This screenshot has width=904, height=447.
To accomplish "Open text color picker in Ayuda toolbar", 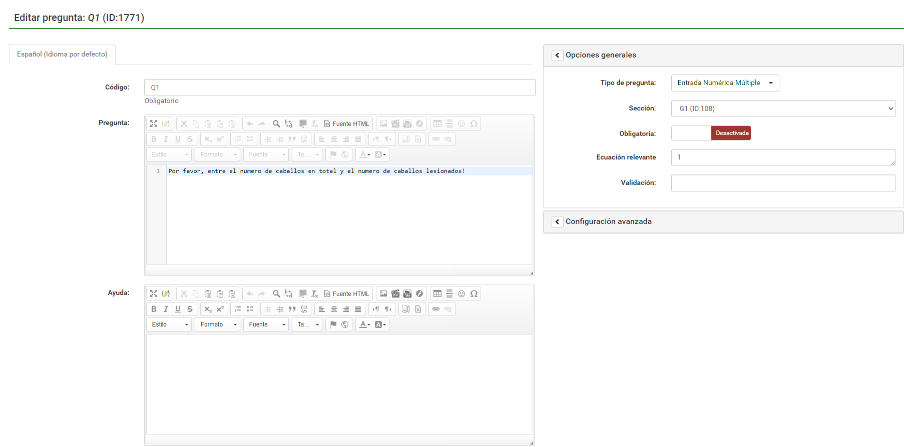I will pos(365,324).
